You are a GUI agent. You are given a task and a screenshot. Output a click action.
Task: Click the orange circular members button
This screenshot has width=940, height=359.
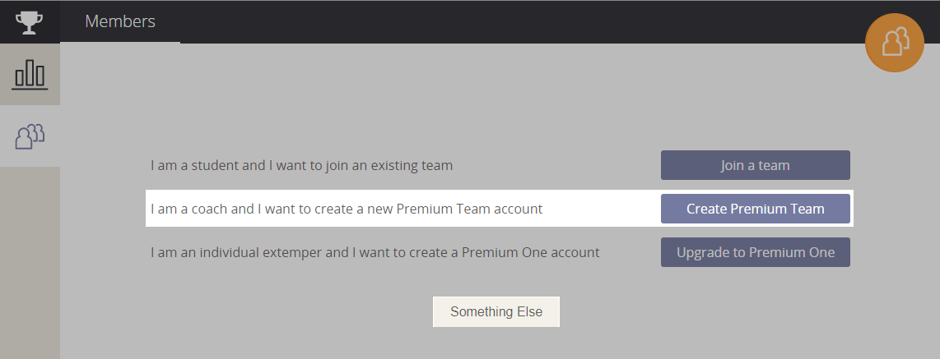click(x=895, y=43)
